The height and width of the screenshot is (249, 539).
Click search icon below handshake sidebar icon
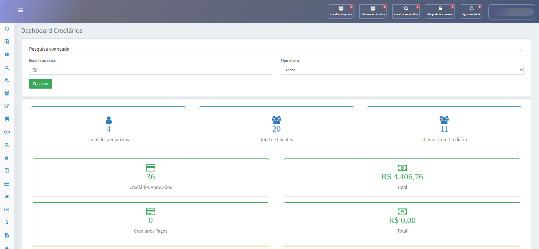click(x=7, y=145)
